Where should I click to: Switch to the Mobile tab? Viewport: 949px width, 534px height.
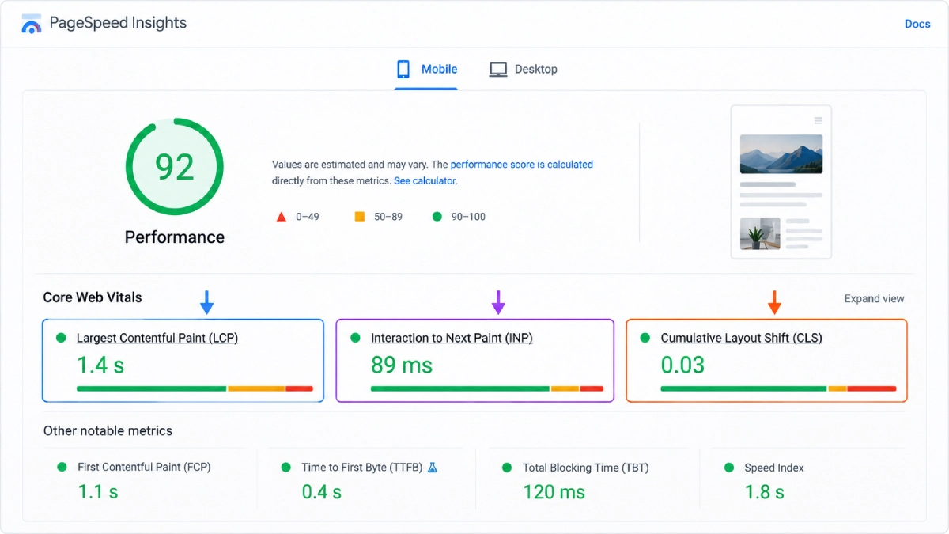(x=426, y=70)
